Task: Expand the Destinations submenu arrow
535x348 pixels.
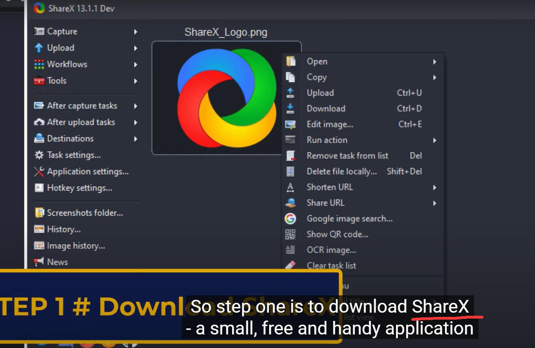Action: [136, 139]
